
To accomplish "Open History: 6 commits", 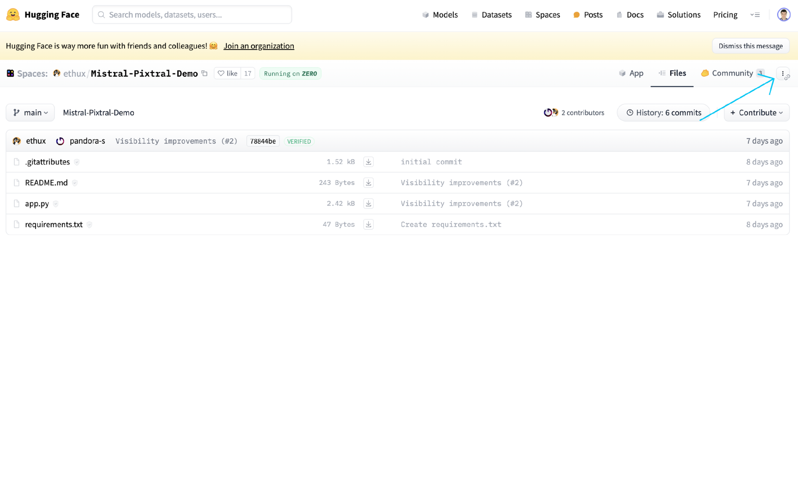I will pos(664,113).
